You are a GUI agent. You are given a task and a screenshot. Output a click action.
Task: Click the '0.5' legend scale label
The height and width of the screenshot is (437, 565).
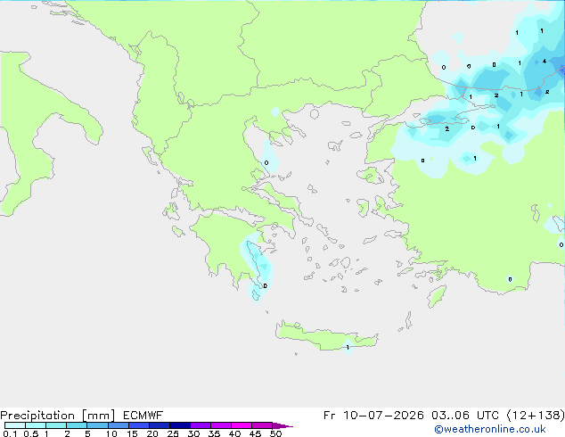point(30,433)
